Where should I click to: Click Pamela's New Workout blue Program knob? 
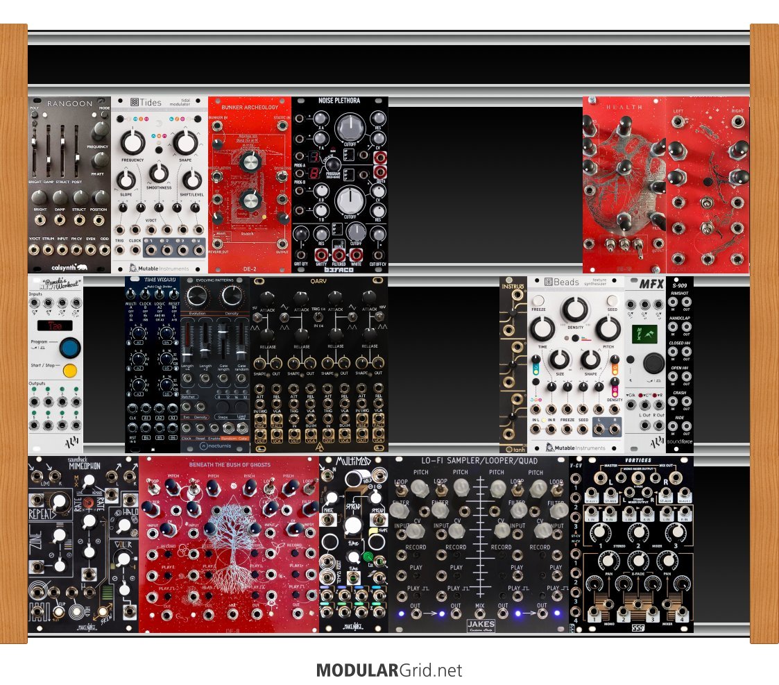point(70,348)
